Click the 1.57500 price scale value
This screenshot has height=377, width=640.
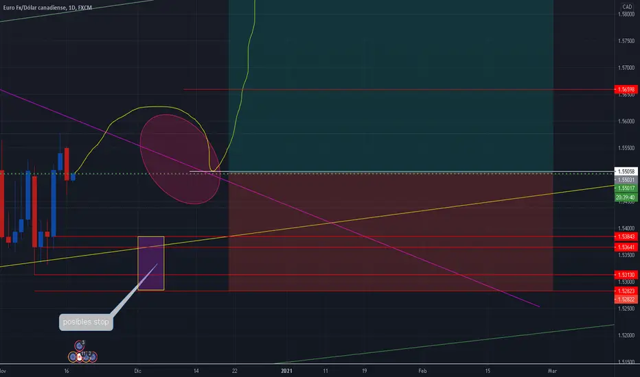click(x=626, y=41)
